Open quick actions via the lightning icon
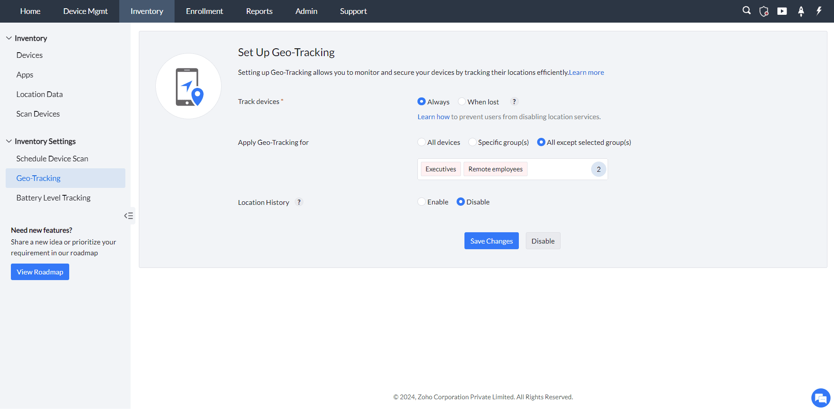Image resolution: width=834 pixels, height=411 pixels. 819,11
